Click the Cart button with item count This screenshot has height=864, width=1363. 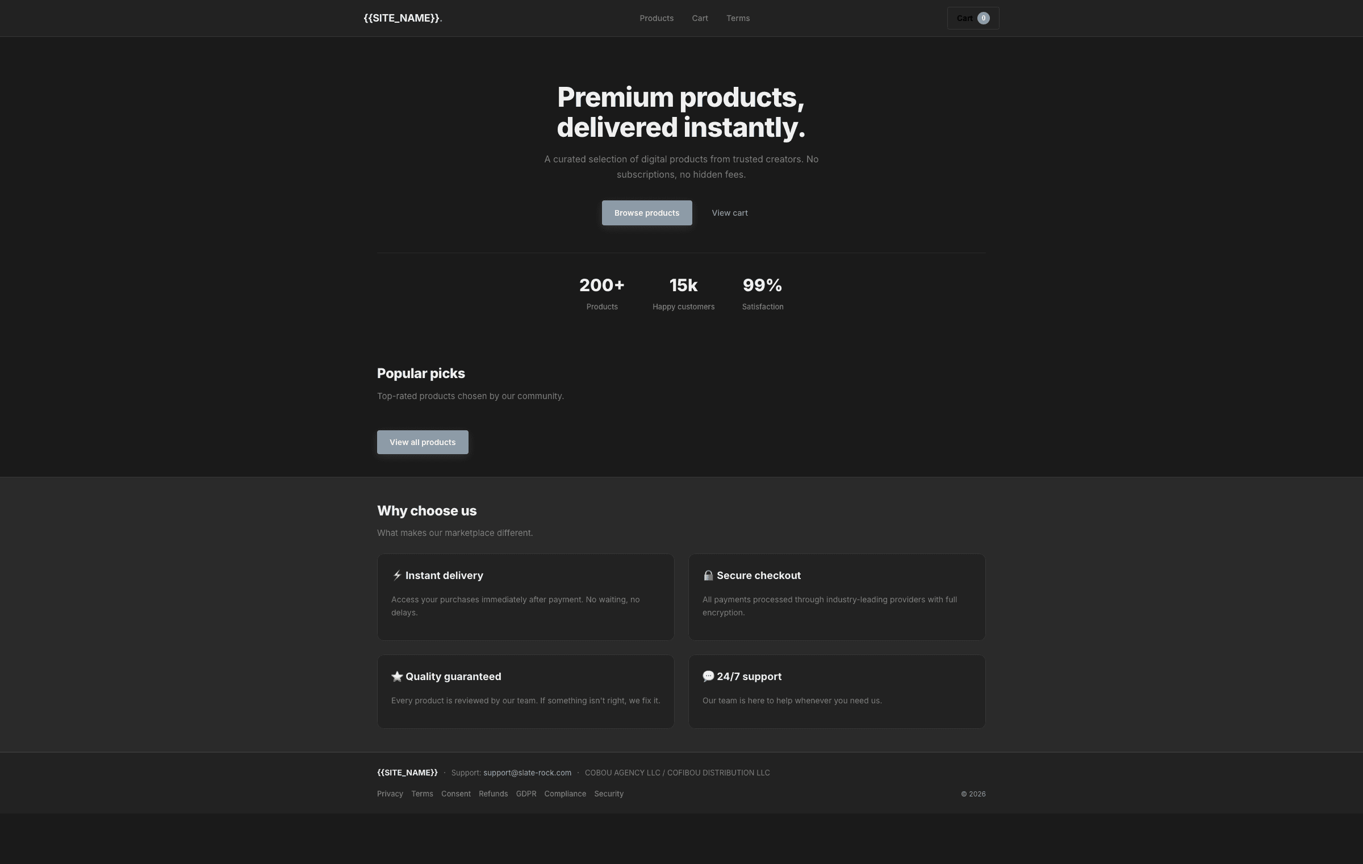[x=973, y=18]
